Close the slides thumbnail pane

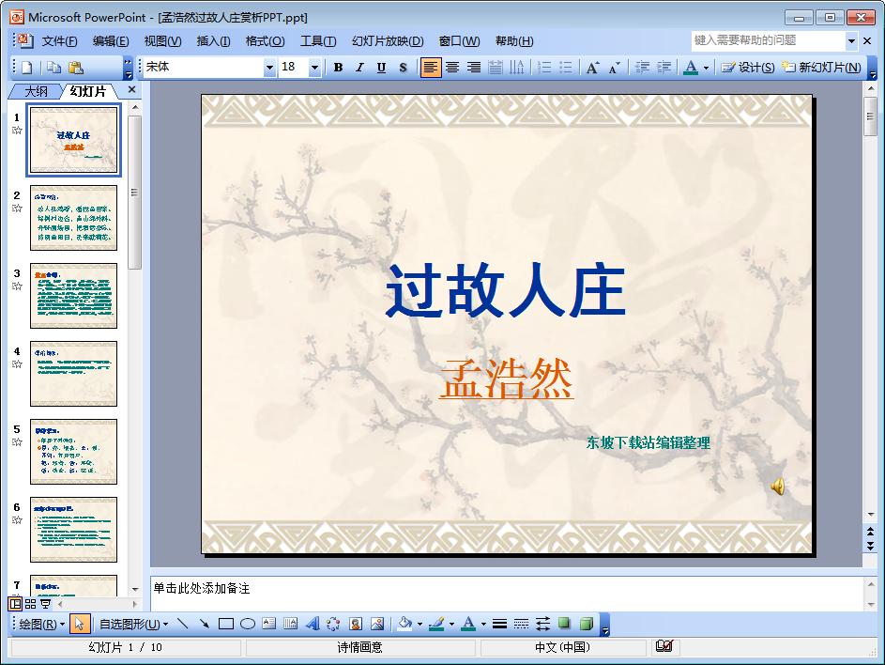131,89
